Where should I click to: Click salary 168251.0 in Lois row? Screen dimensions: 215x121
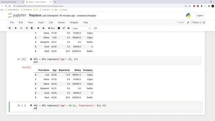tap(77, 75)
